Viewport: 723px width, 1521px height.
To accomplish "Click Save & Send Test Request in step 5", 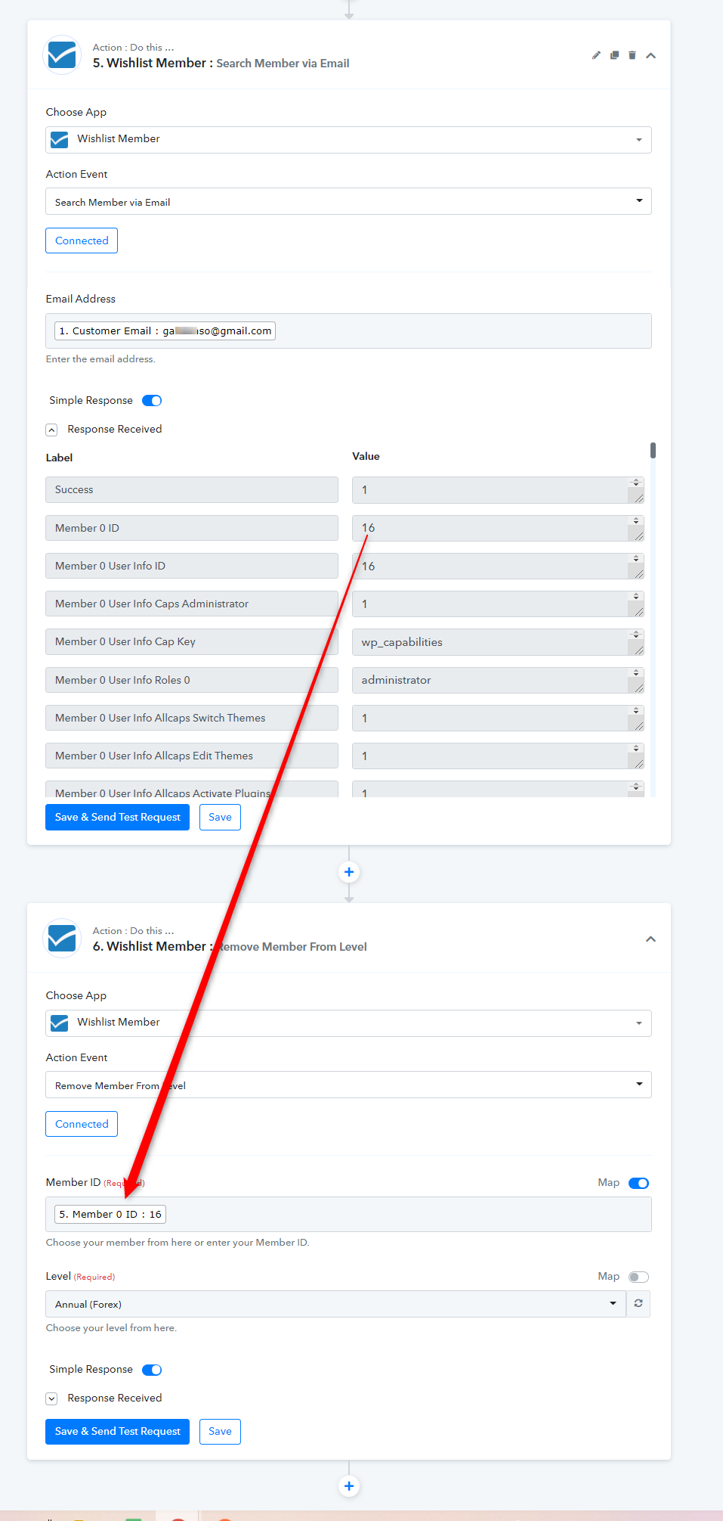I will pyautogui.click(x=117, y=817).
